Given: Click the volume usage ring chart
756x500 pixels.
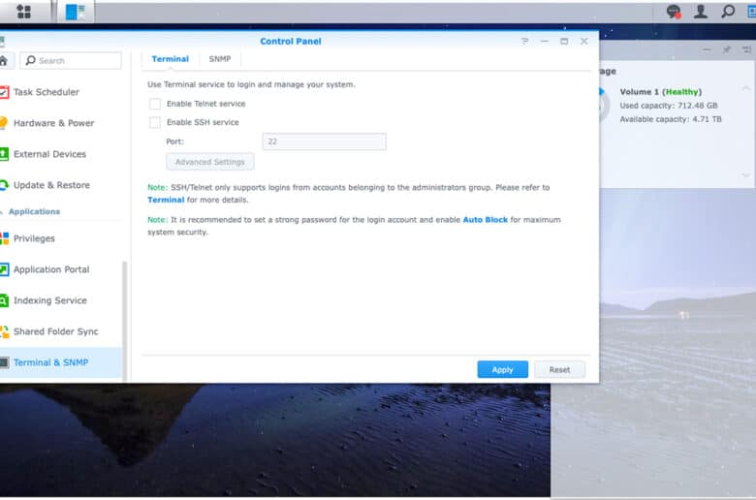Looking at the screenshot, I should point(604,105).
